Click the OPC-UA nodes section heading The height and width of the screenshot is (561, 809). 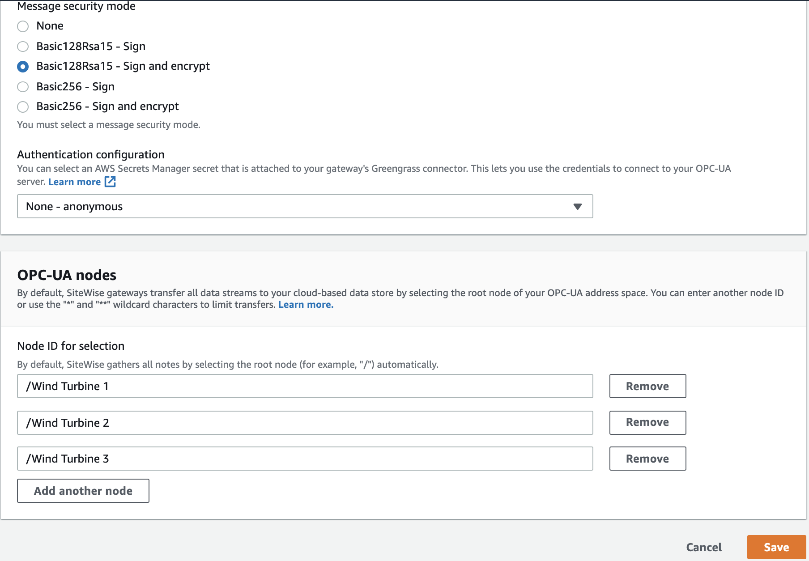point(67,275)
